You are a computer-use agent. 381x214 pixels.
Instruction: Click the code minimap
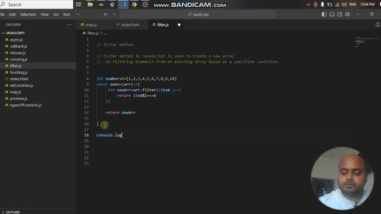pyautogui.click(x=366, y=42)
